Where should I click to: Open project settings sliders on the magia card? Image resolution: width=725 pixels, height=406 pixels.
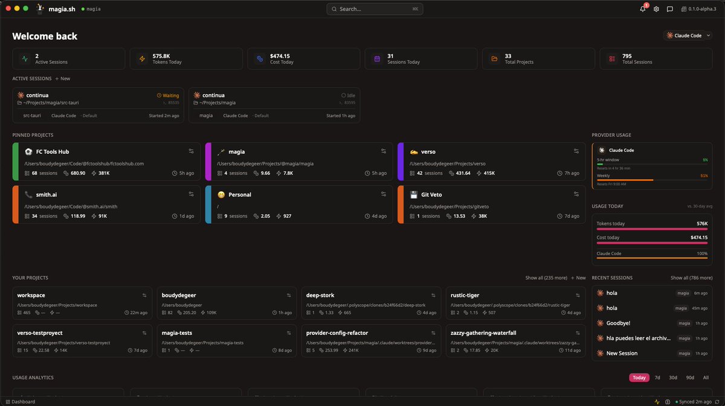coord(383,151)
